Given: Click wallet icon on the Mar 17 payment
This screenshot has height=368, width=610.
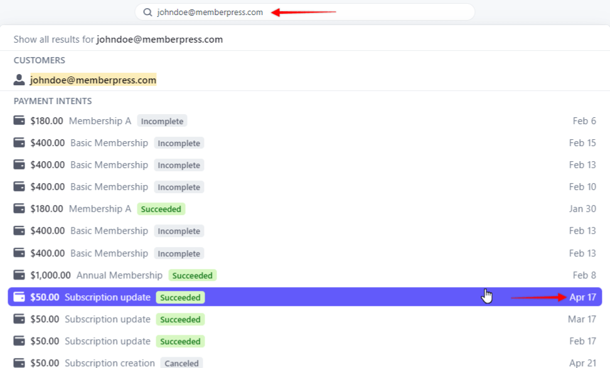Looking at the screenshot, I should 19,319.
